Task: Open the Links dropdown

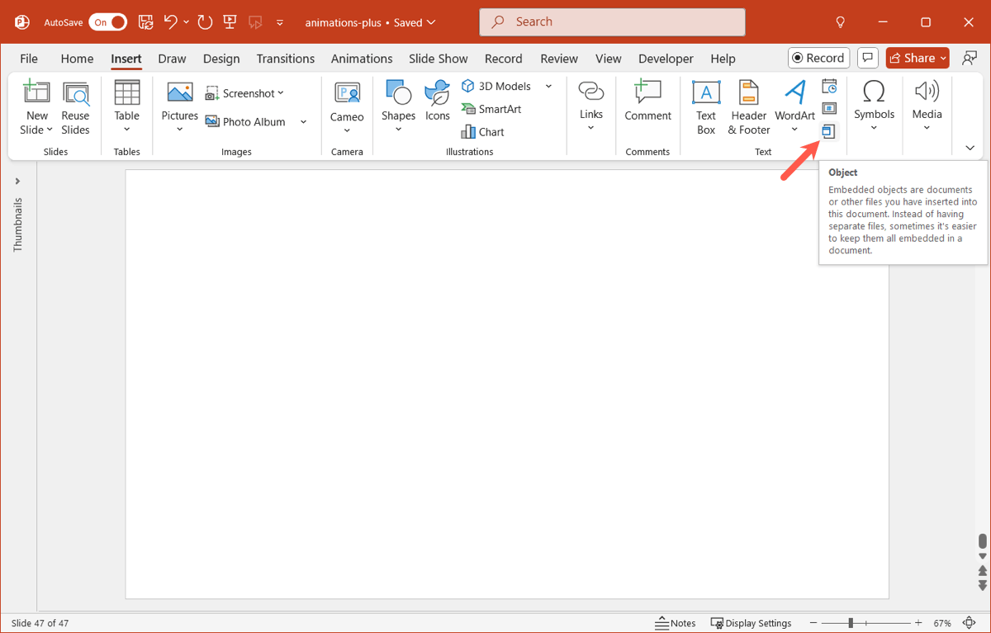Action: (591, 107)
